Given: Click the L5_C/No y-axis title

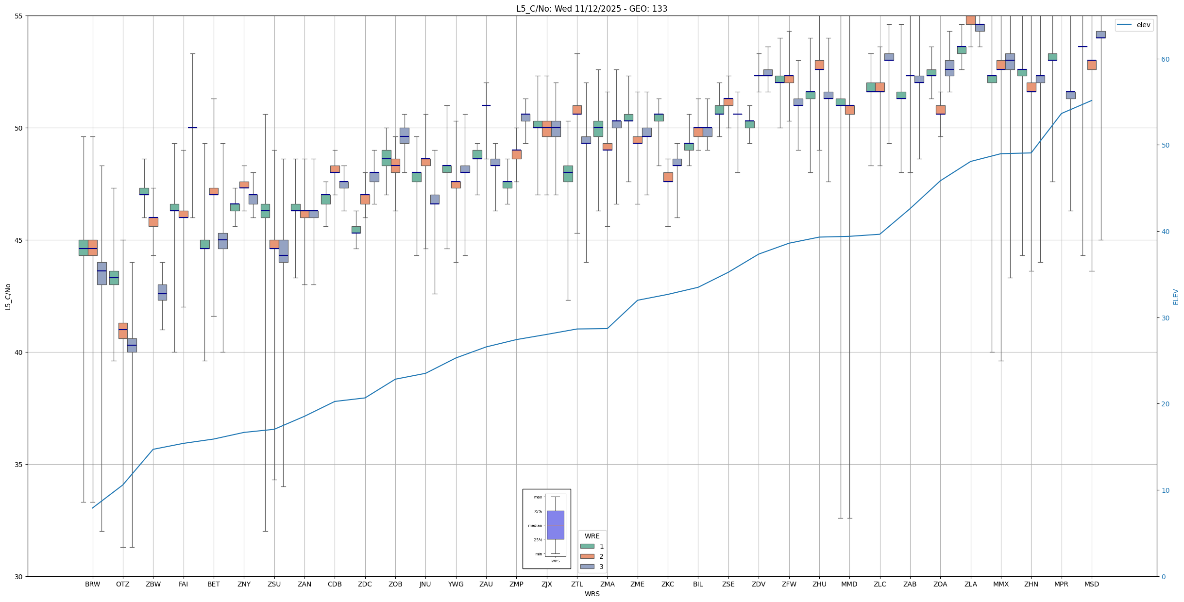Looking at the screenshot, I should point(8,297).
